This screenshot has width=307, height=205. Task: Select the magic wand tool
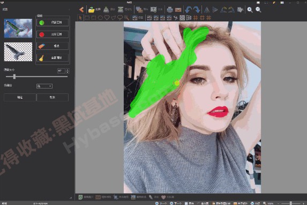pos(126,18)
